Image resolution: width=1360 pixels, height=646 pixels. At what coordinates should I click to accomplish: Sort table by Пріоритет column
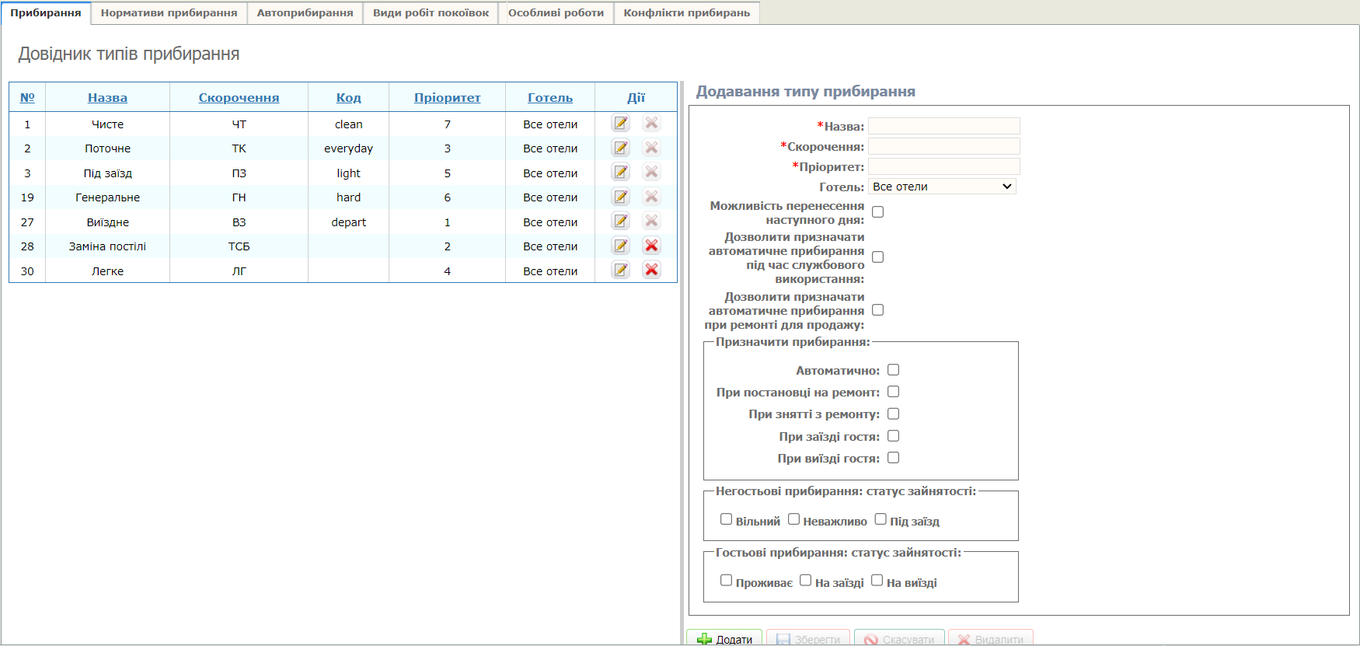(447, 98)
